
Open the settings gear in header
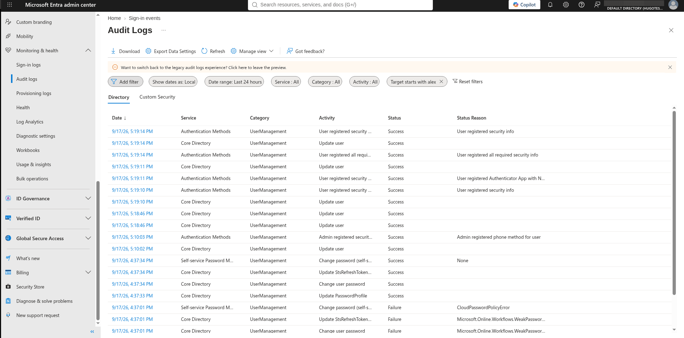(566, 5)
